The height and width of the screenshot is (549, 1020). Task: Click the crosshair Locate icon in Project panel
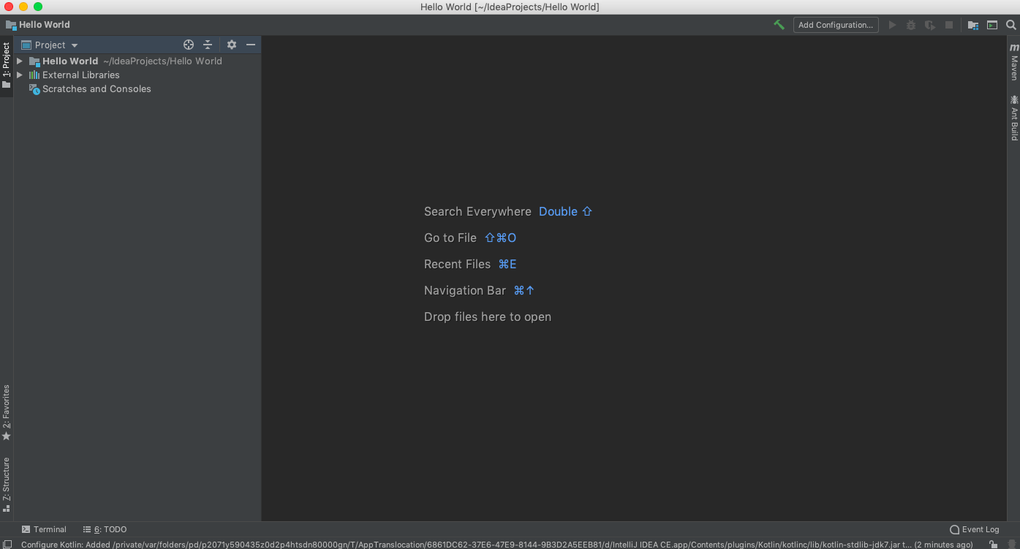pyautogui.click(x=189, y=45)
